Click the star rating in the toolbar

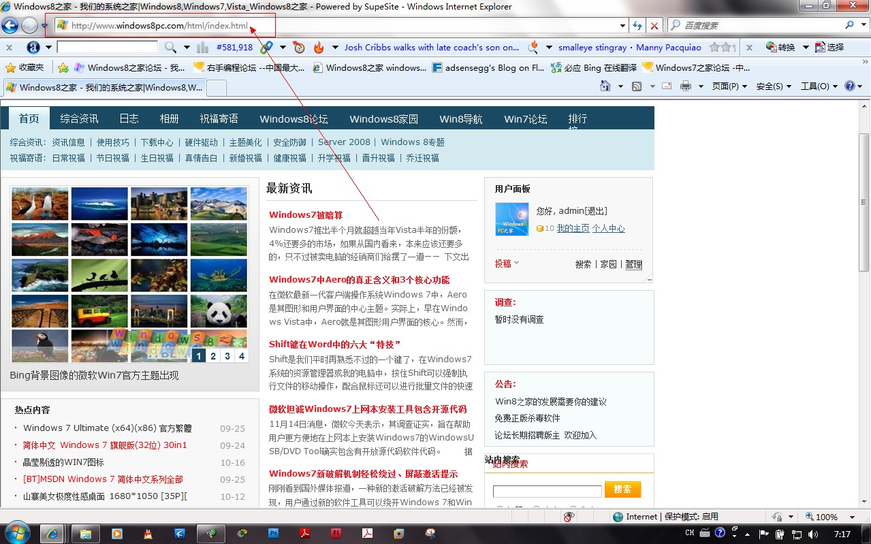click(722, 47)
